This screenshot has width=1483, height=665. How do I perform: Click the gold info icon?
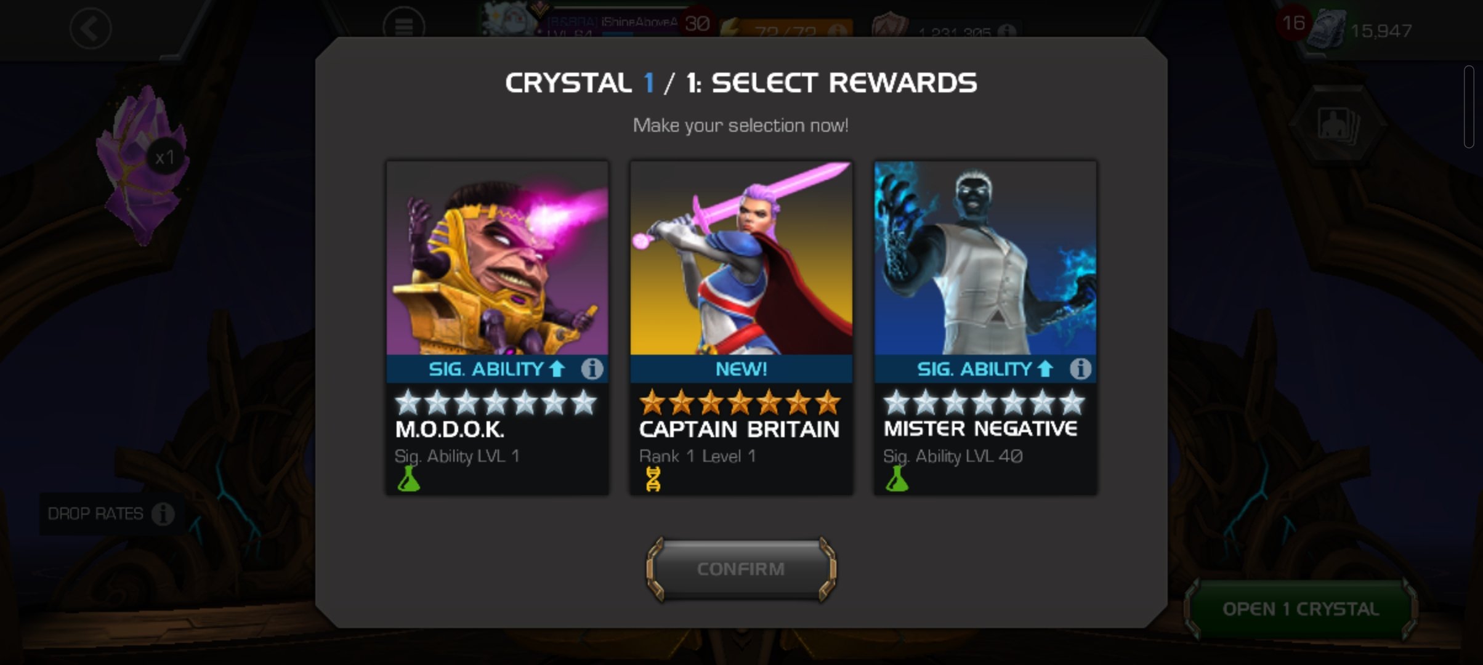(x=1006, y=31)
